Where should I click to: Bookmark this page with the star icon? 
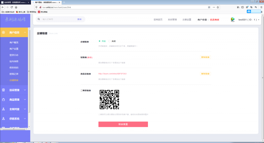coord(218,7)
